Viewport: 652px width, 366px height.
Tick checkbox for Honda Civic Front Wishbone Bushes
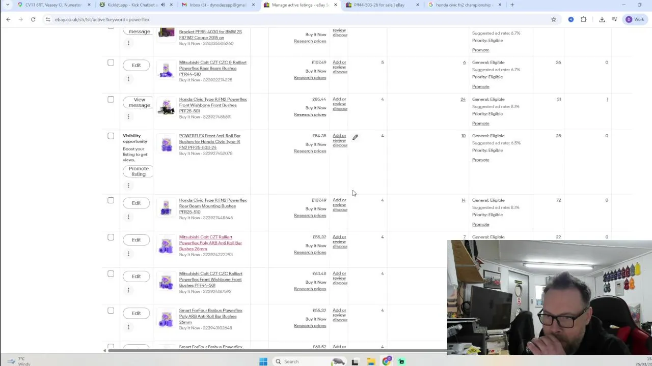111,99
